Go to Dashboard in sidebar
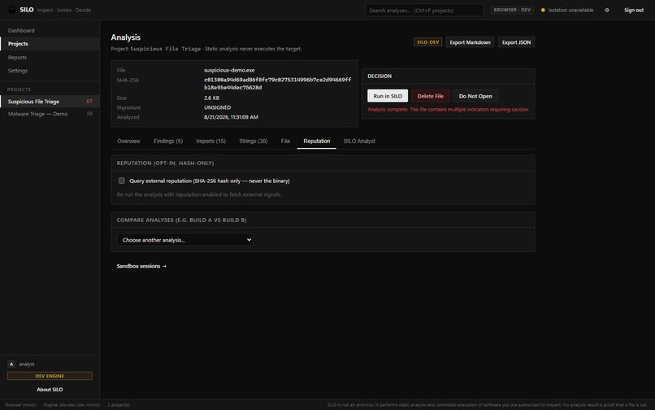The image size is (655, 410). [x=50, y=31]
